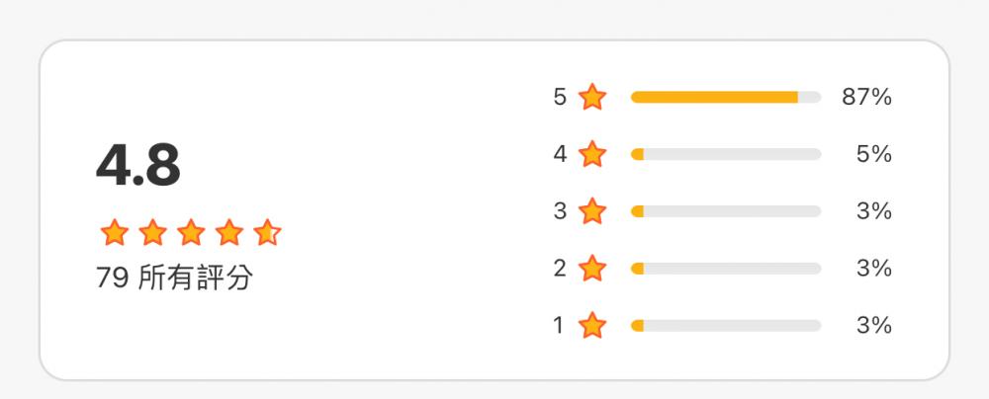Click the half-filled fifth star under 4.8
The height and width of the screenshot is (399, 989).
coord(267,233)
